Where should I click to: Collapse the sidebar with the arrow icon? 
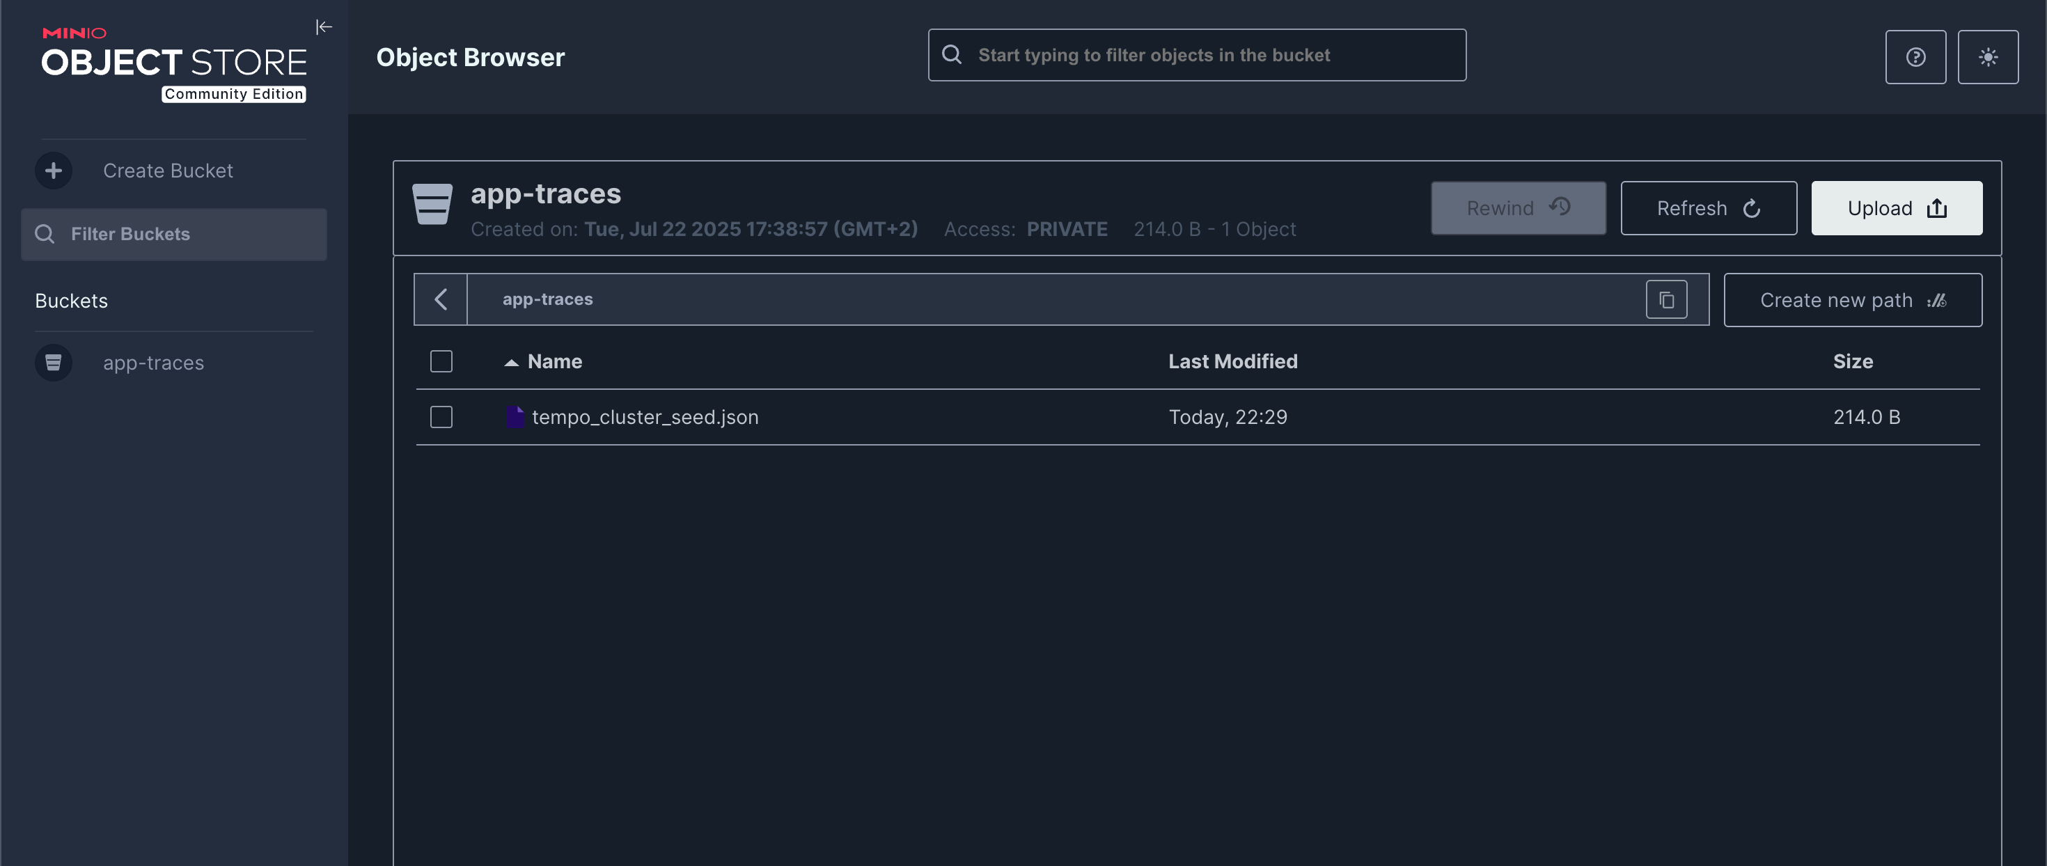(x=324, y=27)
